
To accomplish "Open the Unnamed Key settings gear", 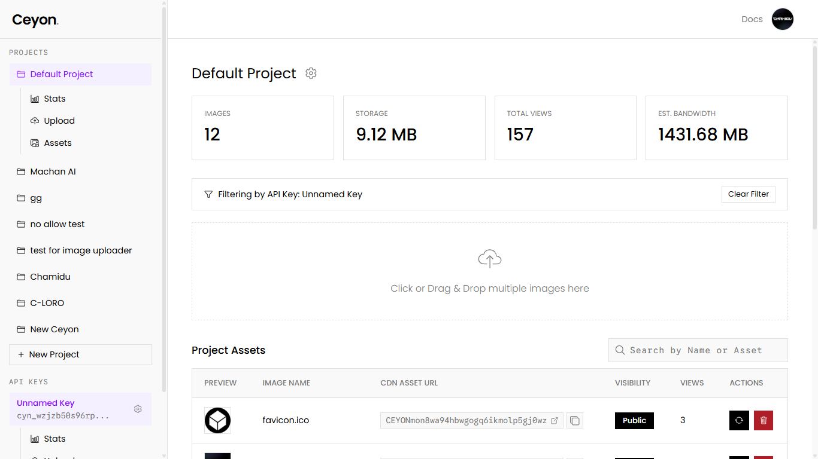I will (x=138, y=409).
